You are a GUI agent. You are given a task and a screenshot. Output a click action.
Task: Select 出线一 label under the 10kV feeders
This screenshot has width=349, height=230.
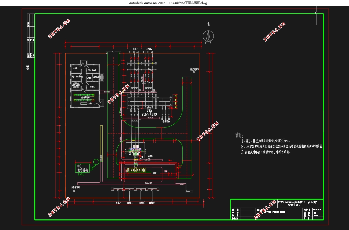[x=119, y=203]
